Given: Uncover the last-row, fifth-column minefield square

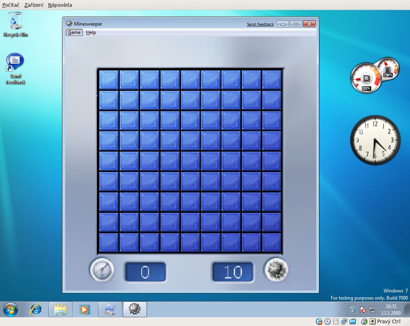Looking at the screenshot, I should coord(190,243).
